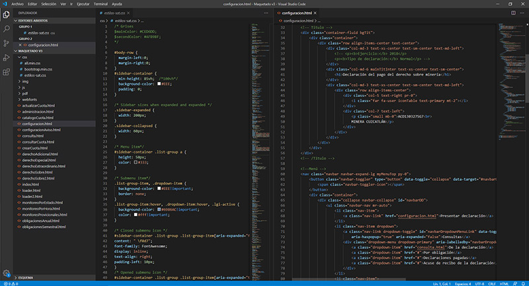Open the Source Control view
This screenshot has height=286, width=529.
[6, 43]
